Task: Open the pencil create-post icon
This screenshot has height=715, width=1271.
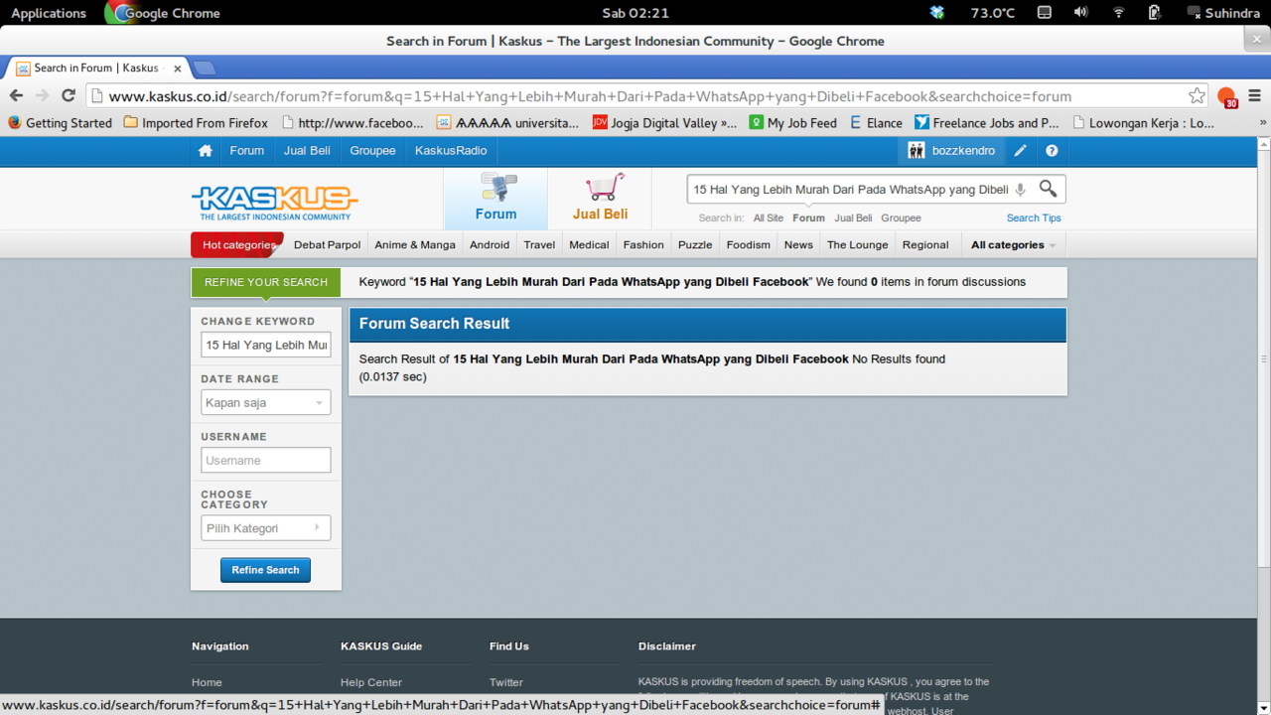Action: point(1020,151)
